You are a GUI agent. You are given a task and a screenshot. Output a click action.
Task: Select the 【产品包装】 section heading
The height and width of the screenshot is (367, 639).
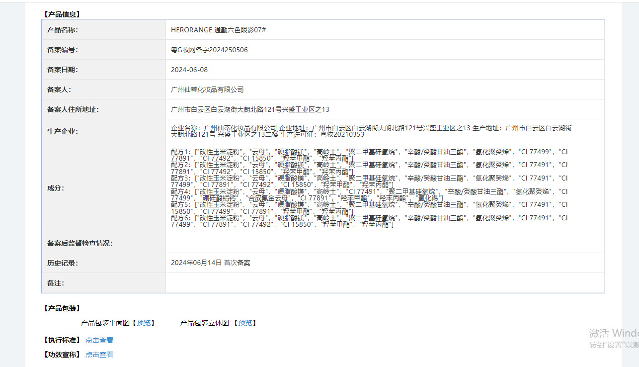pos(62,308)
